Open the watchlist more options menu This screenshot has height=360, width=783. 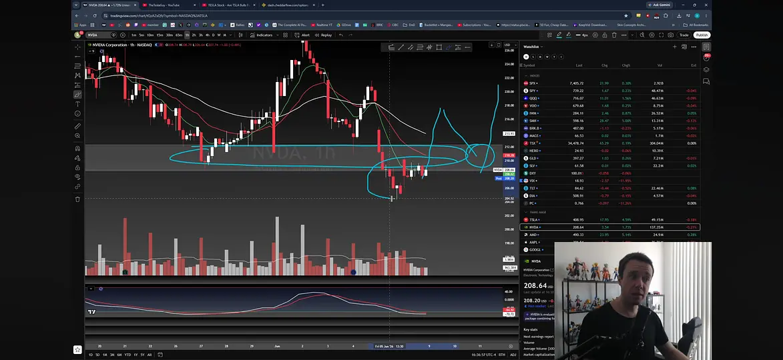tap(694, 47)
